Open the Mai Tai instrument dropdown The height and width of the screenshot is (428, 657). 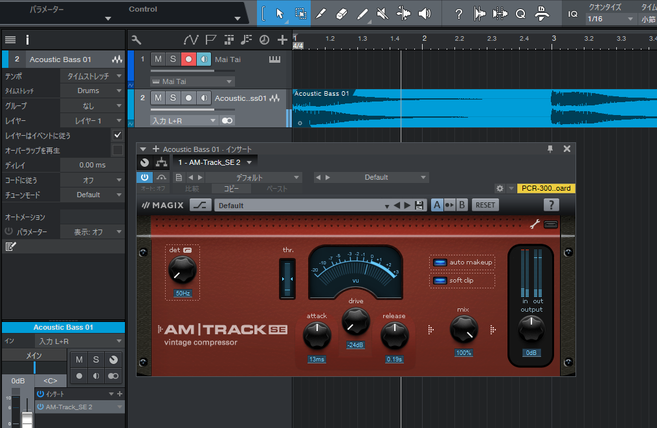point(192,81)
